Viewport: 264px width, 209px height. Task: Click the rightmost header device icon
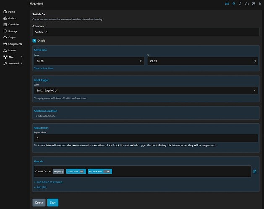(260, 3)
